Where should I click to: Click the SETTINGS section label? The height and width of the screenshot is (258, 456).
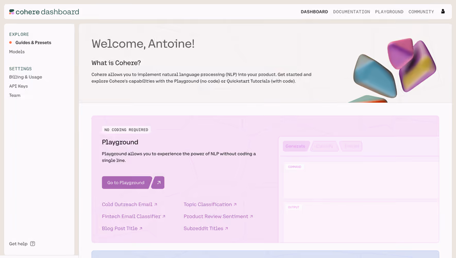(x=21, y=69)
